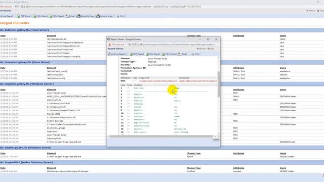
Task: Click Users column header under Alderaan node
Action: [x=283, y=36]
